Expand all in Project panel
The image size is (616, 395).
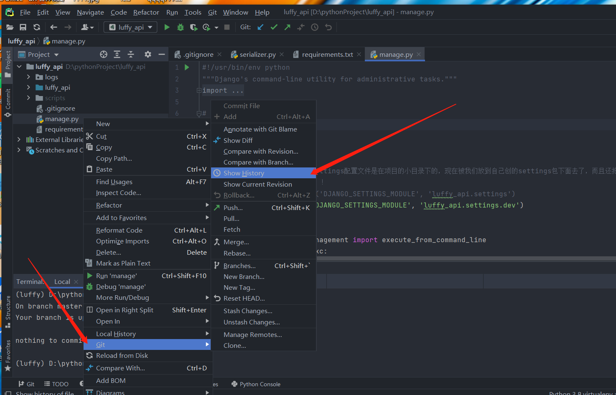117,54
